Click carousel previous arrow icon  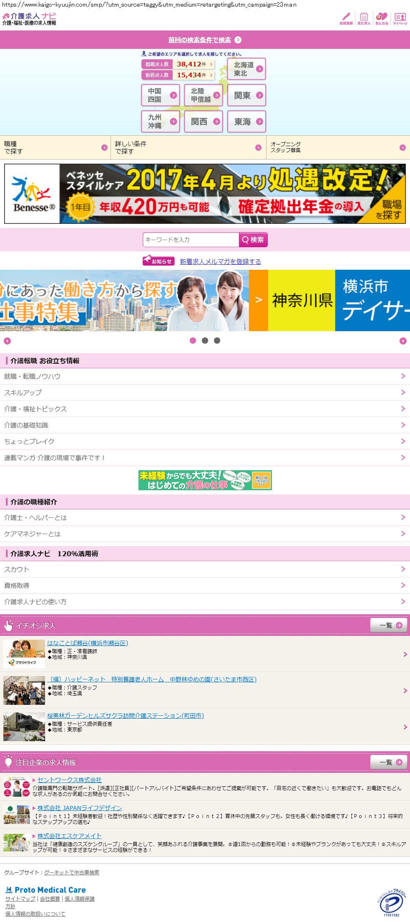(7, 341)
